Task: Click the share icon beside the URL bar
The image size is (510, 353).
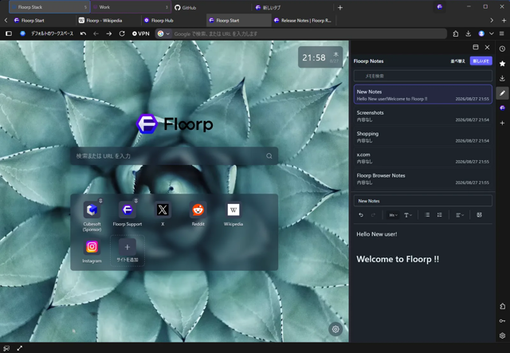Action: (x=455, y=33)
